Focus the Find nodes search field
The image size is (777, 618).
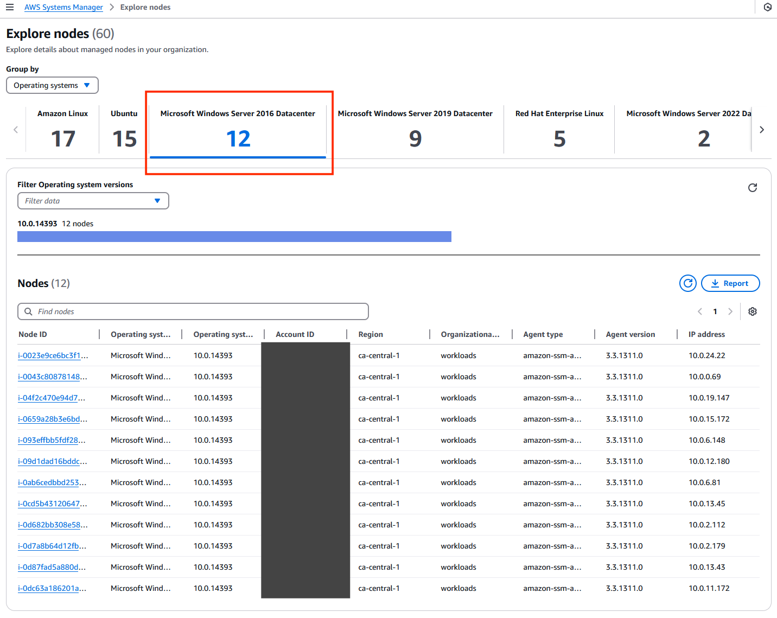click(193, 311)
